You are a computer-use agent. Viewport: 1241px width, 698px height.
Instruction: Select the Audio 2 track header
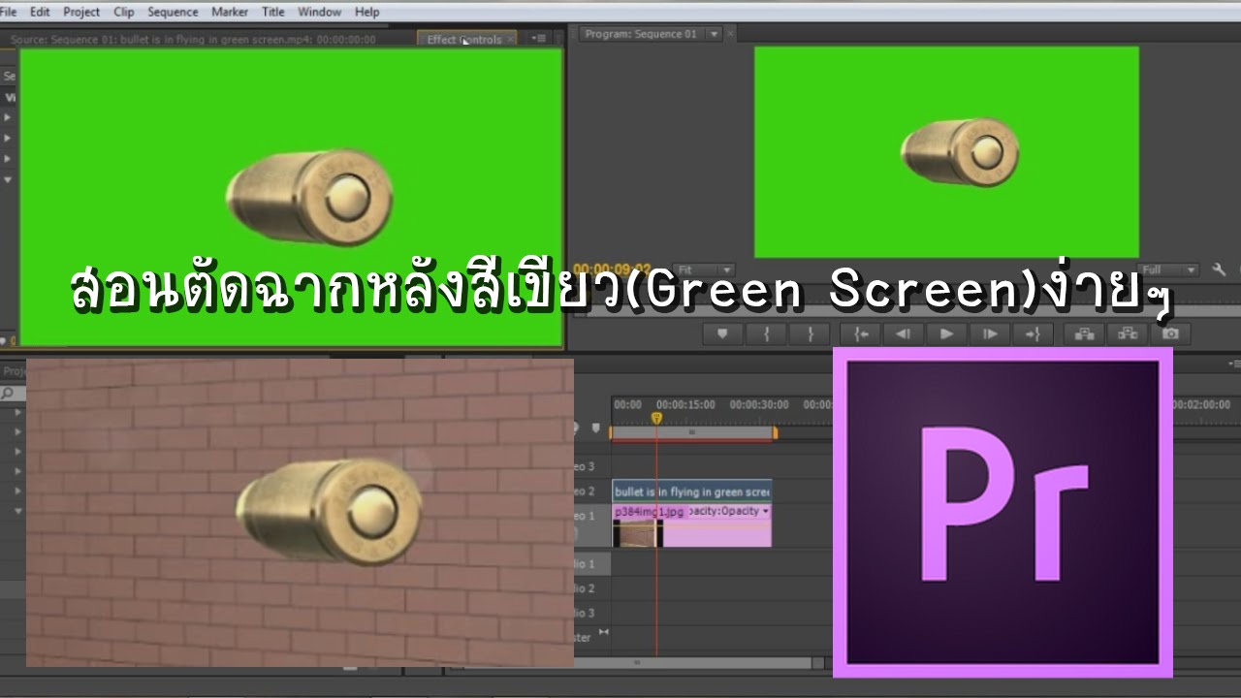pyautogui.click(x=591, y=588)
